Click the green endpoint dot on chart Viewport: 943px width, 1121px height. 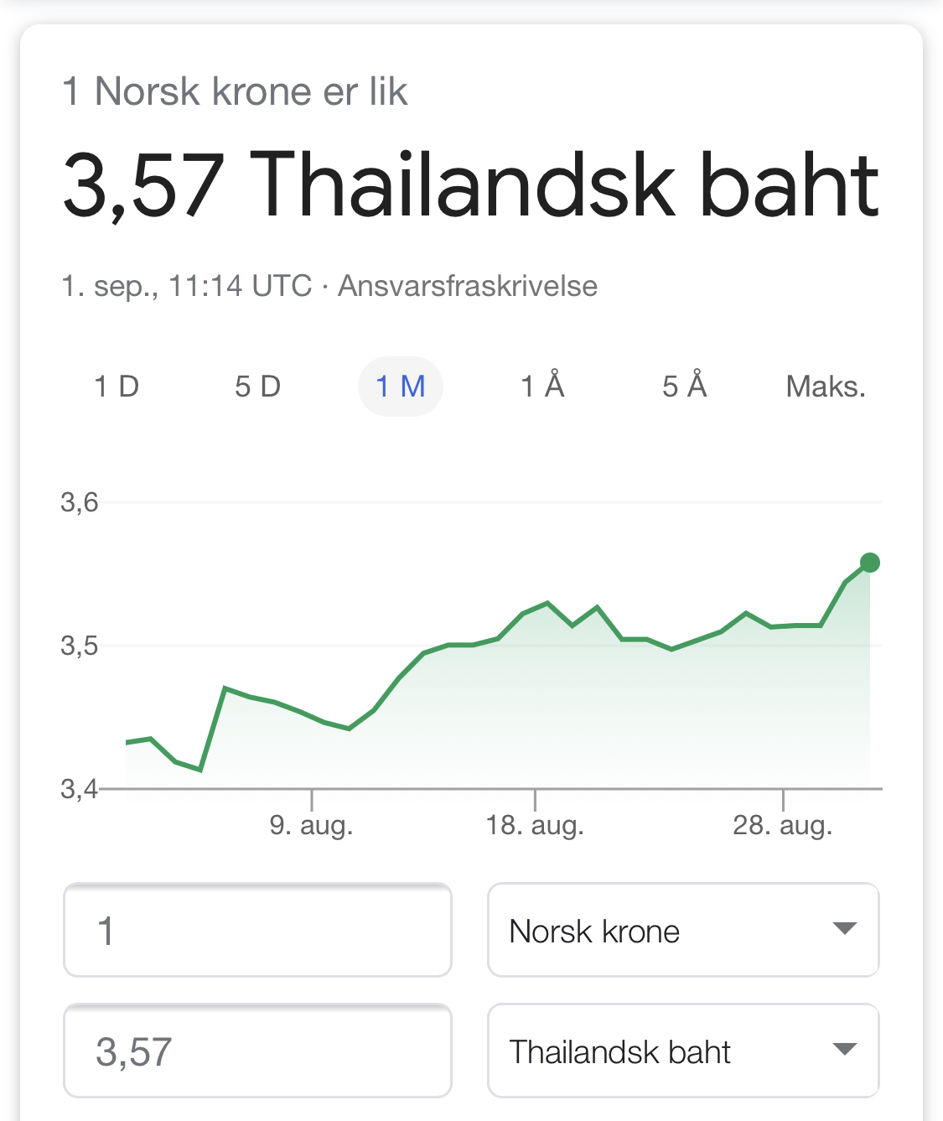[x=870, y=563]
